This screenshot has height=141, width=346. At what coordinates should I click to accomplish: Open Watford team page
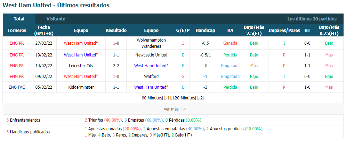point(151,77)
